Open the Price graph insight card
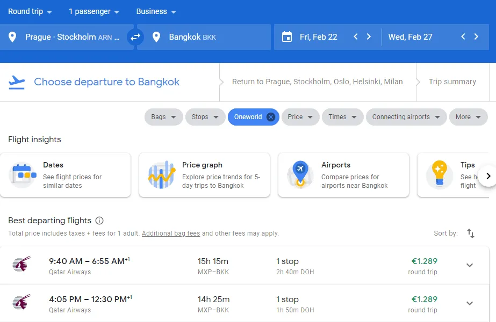The image size is (496, 322). pos(204,175)
